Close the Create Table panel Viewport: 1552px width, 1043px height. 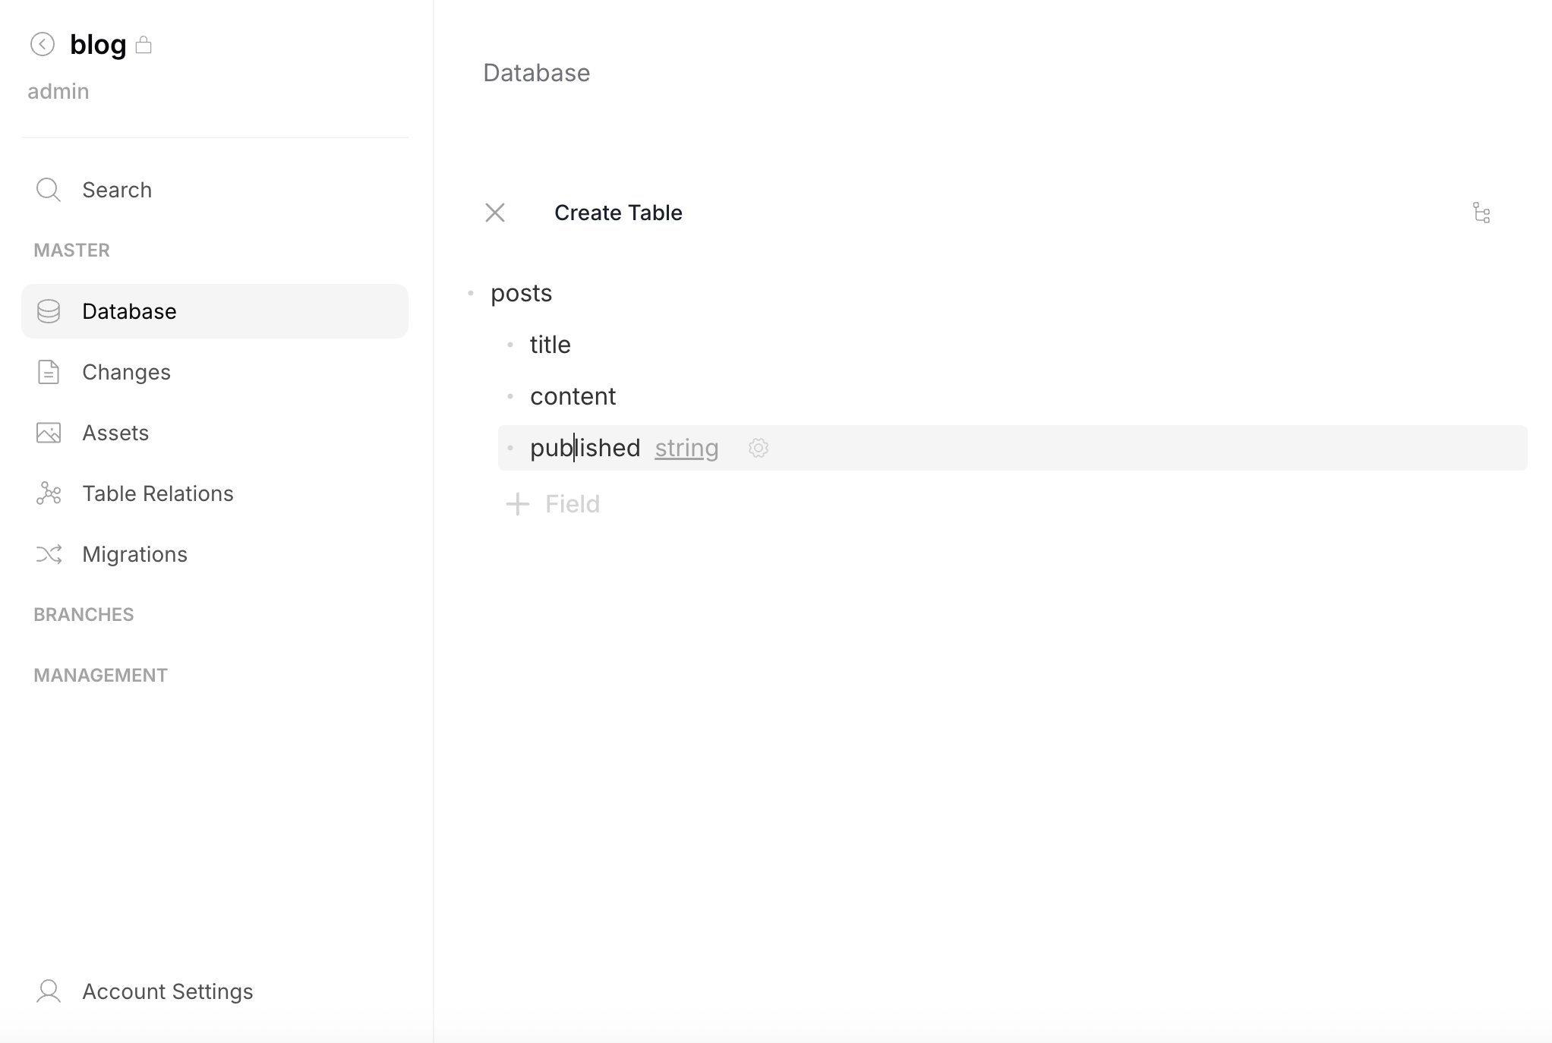[495, 213]
